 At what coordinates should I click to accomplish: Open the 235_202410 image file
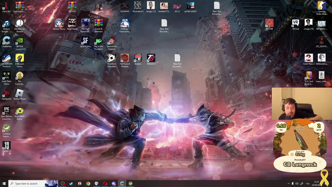tap(322, 42)
